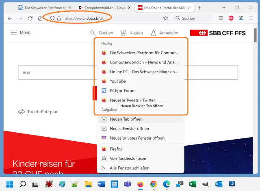Focus the Von departure field
The width and height of the screenshot is (260, 191).
(x=128, y=72)
